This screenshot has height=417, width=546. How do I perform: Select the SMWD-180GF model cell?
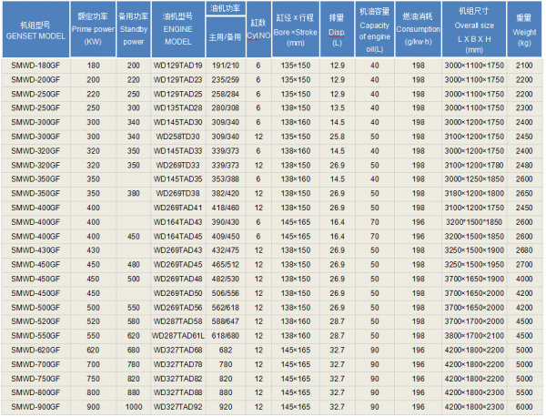tap(35, 66)
